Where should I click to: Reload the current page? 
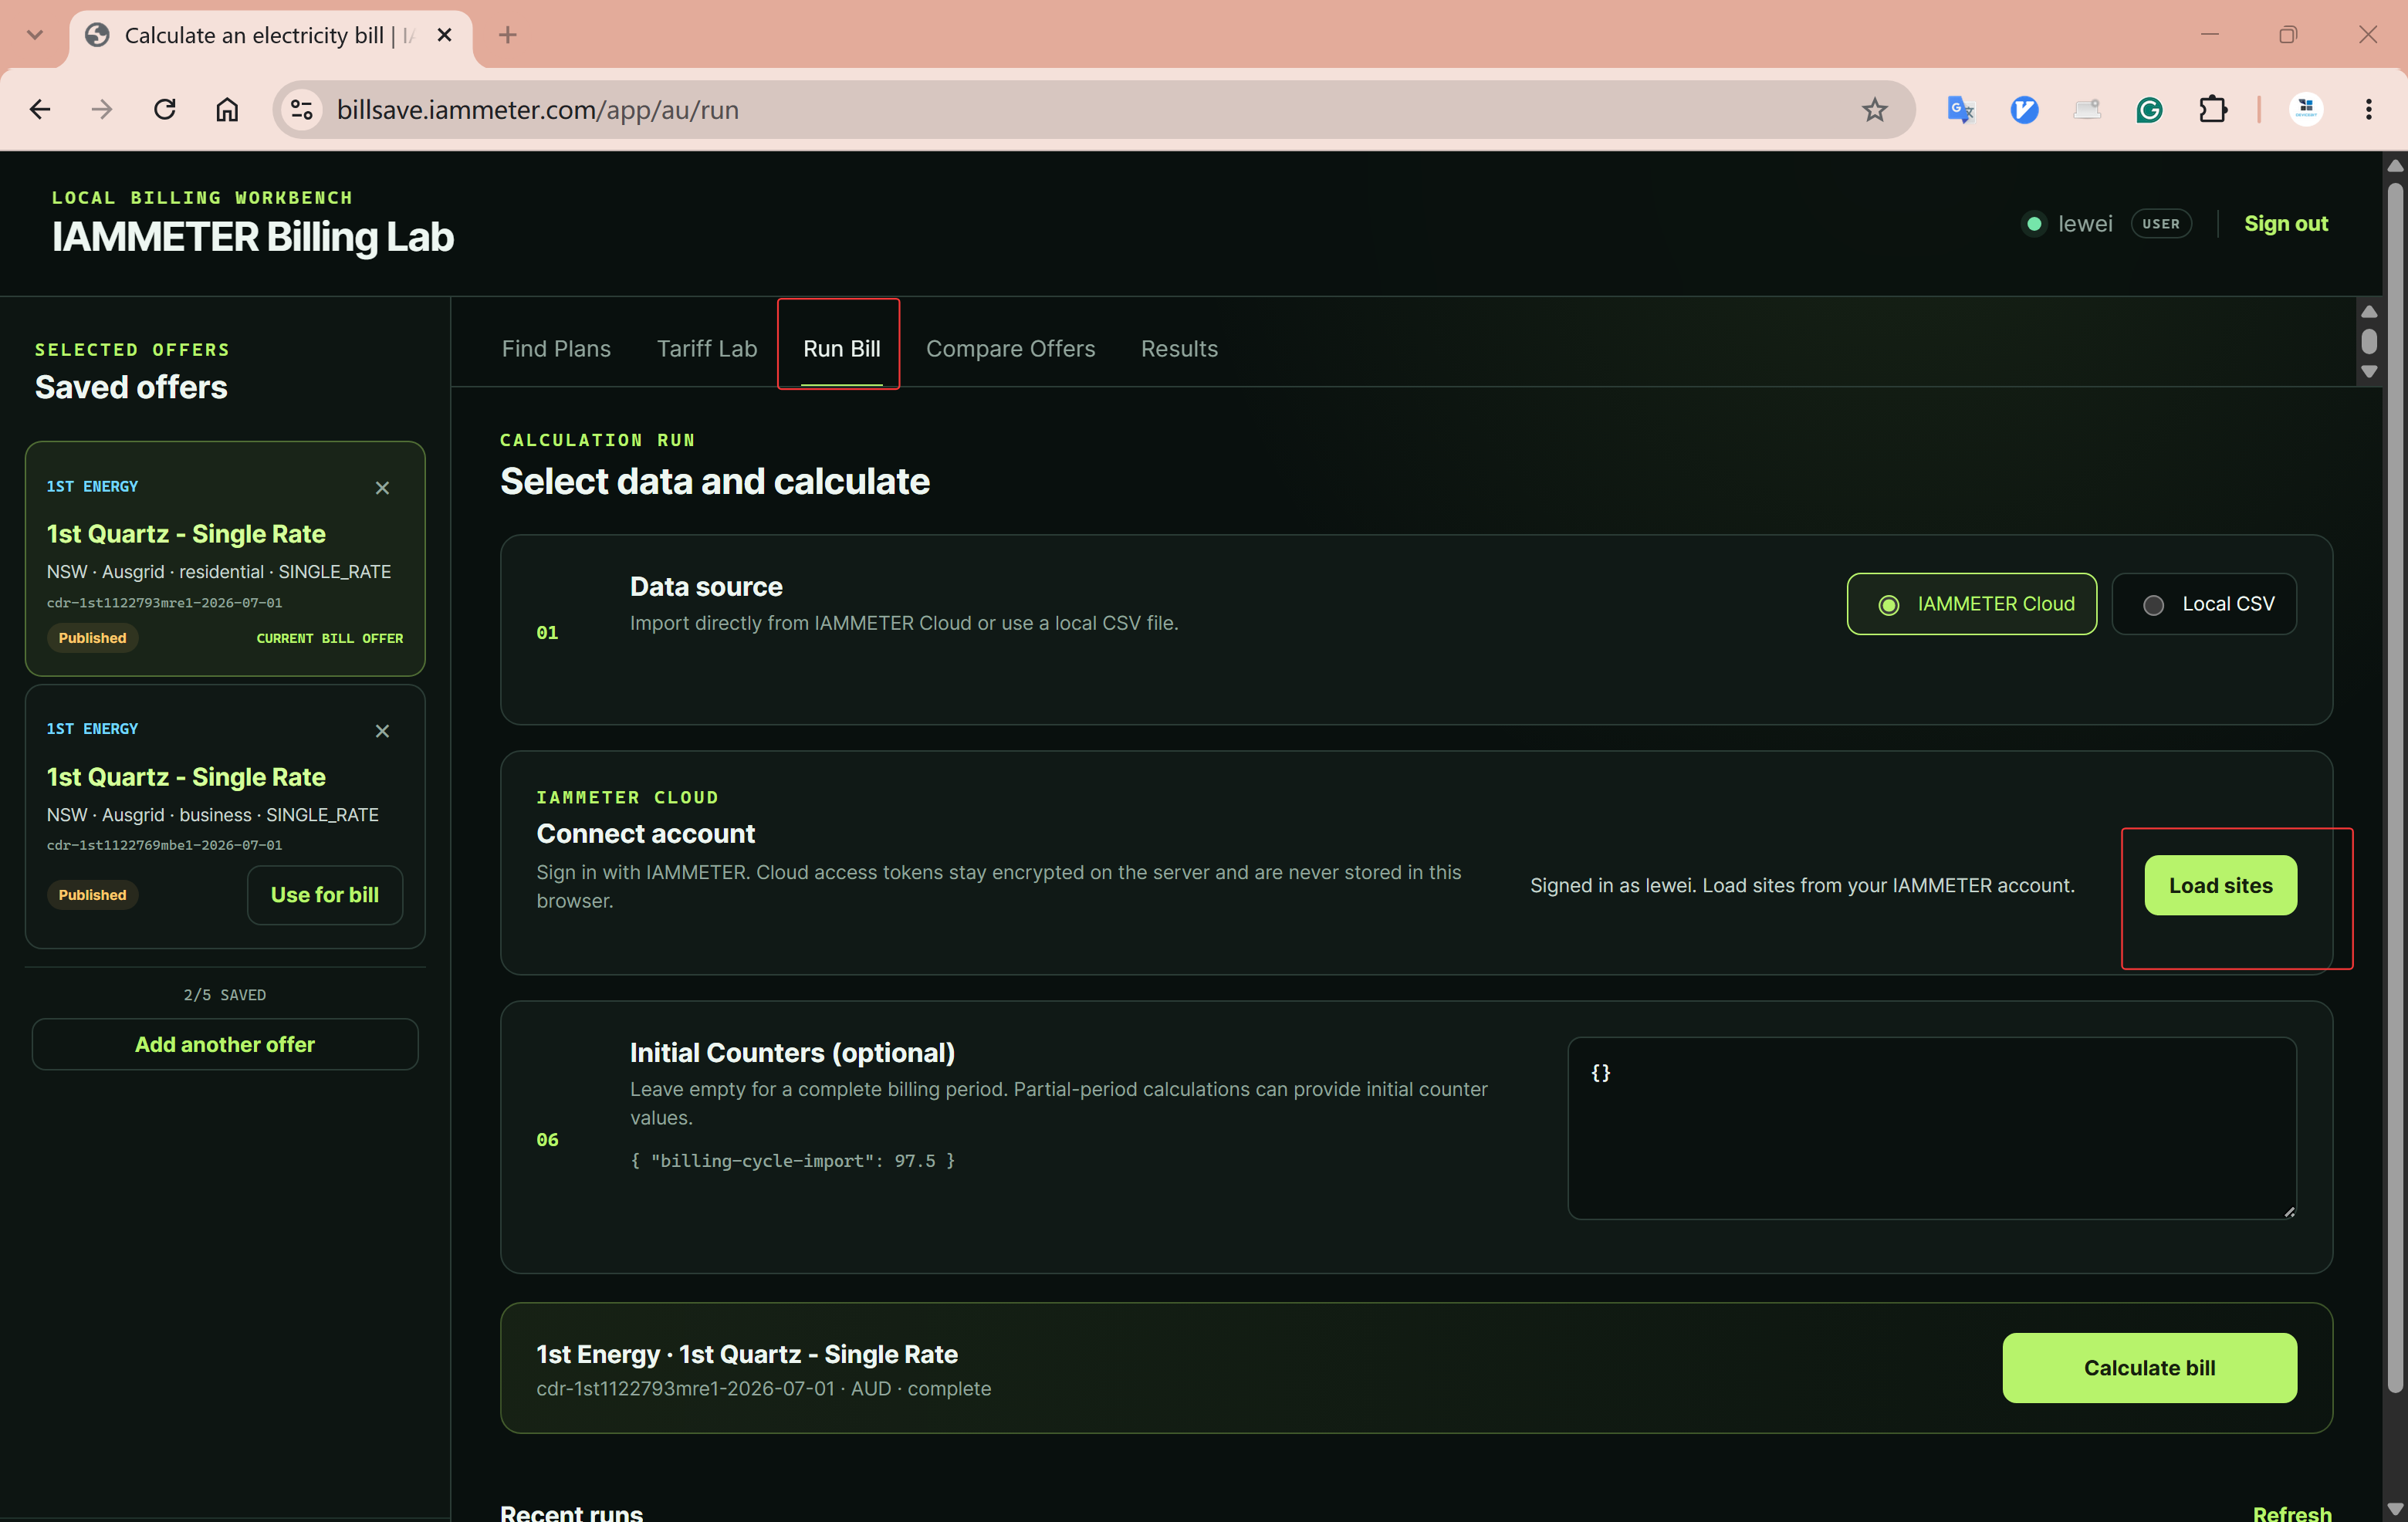[x=165, y=110]
